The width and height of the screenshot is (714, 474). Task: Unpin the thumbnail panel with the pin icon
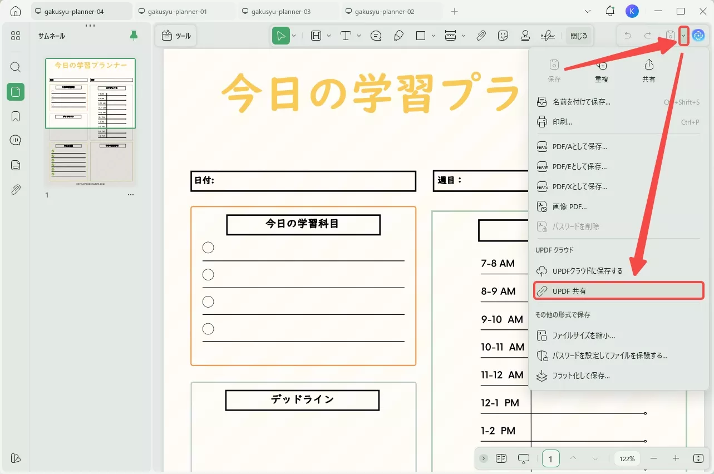tap(134, 35)
